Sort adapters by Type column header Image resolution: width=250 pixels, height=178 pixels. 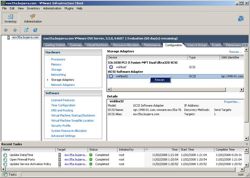point(204,57)
